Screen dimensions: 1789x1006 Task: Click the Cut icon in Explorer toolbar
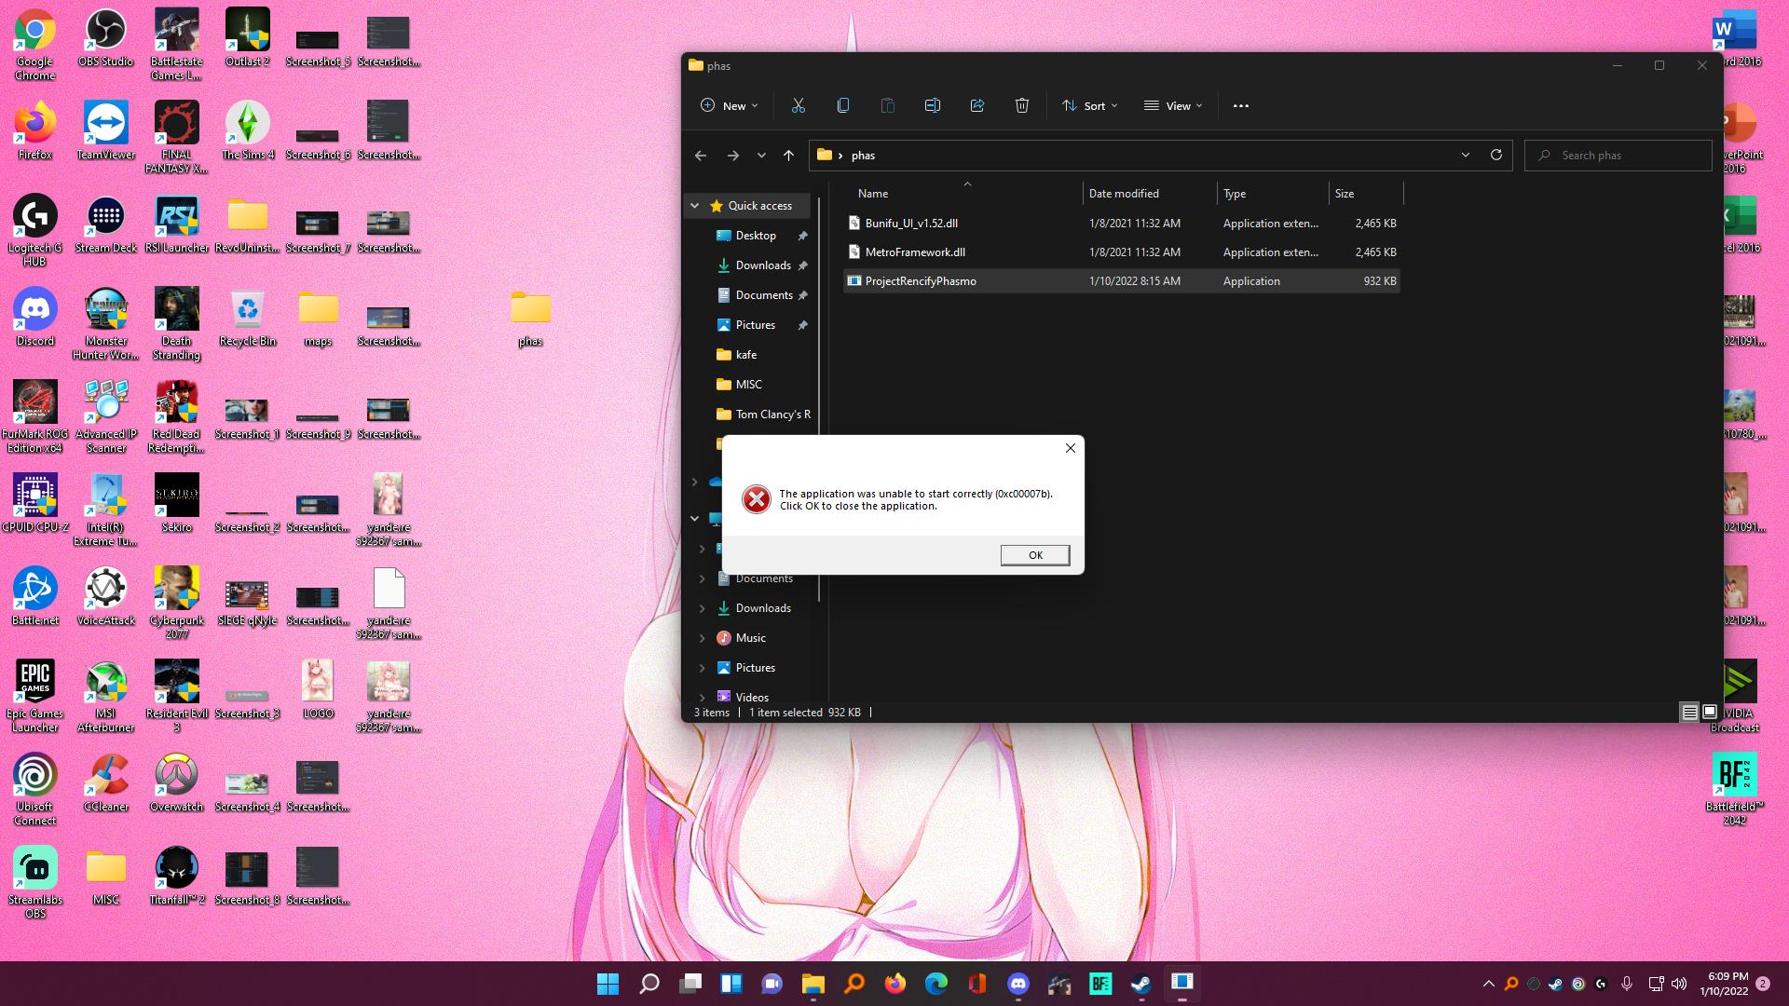coord(798,105)
